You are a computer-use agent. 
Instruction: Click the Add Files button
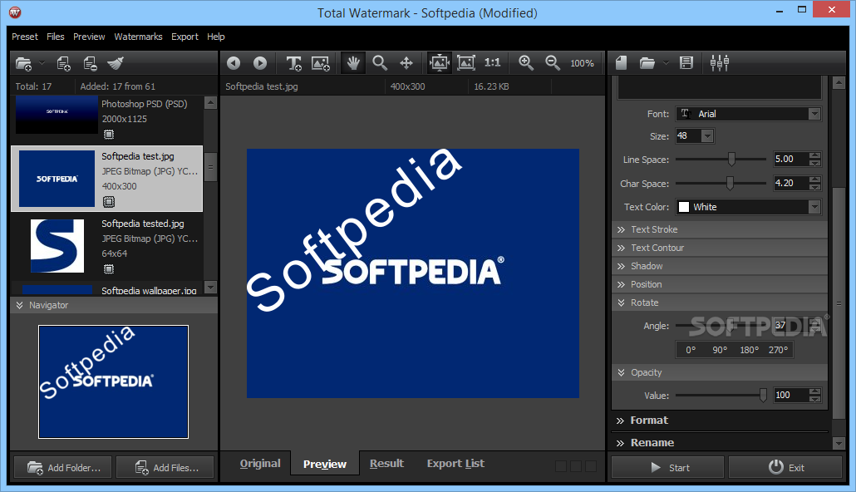(x=165, y=467)
